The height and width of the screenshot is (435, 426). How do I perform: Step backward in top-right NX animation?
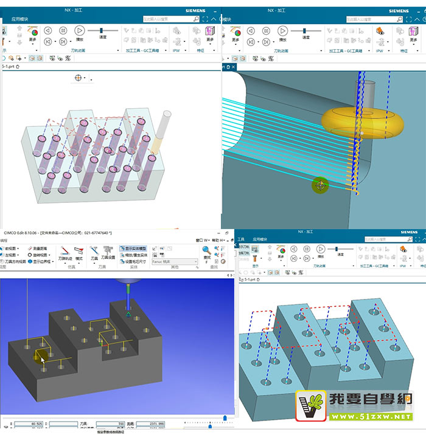[251, 31]
